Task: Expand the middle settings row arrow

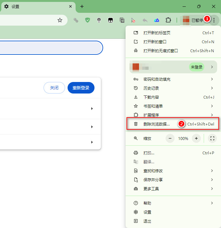Action: (92, 127)
